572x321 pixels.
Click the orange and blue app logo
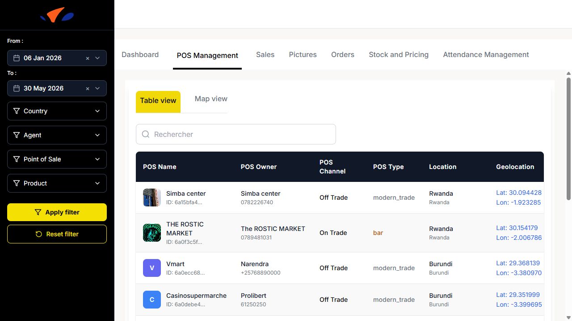click(x=57, y=15)
